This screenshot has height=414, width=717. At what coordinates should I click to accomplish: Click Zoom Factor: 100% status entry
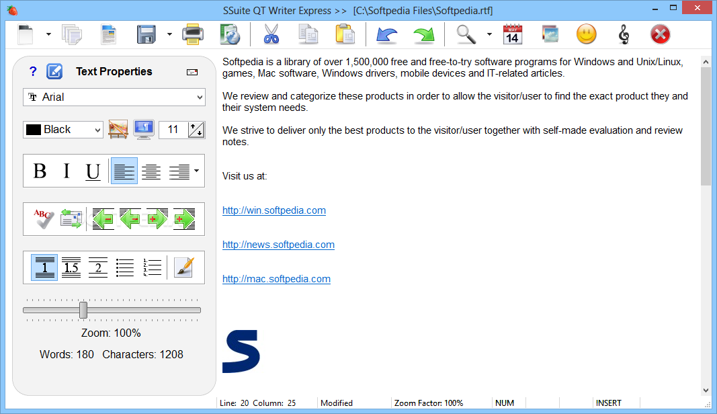tap(429, 403)
